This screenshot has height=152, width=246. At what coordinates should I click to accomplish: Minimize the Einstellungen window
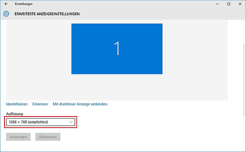coord(217,4)
